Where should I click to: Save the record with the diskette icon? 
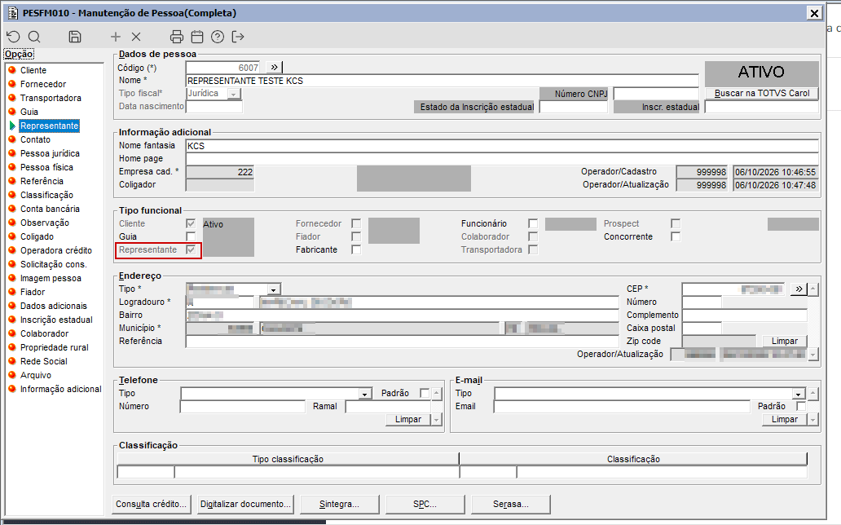75,37
